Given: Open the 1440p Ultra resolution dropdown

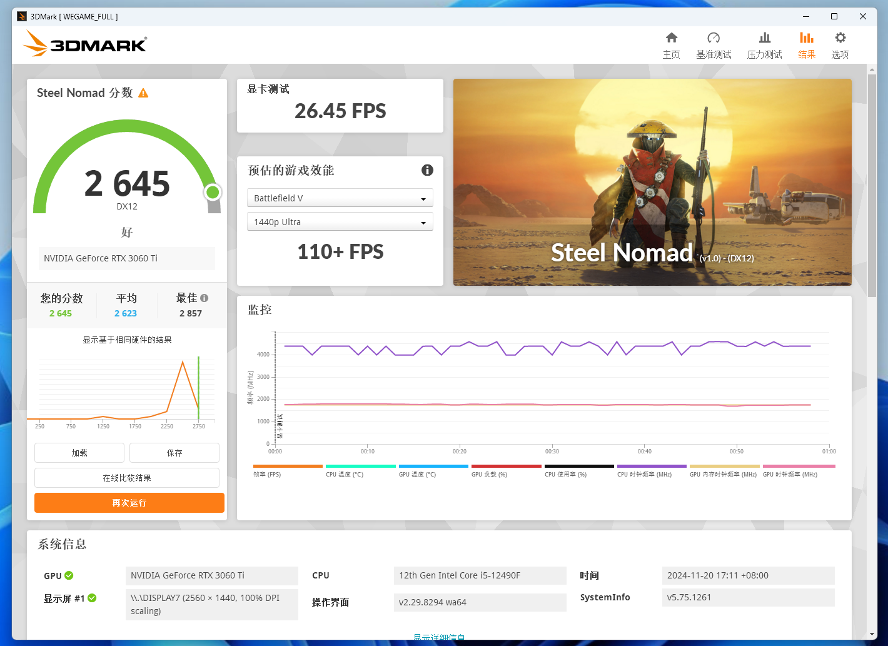Looking at the screenshot, I should (340, 222).
